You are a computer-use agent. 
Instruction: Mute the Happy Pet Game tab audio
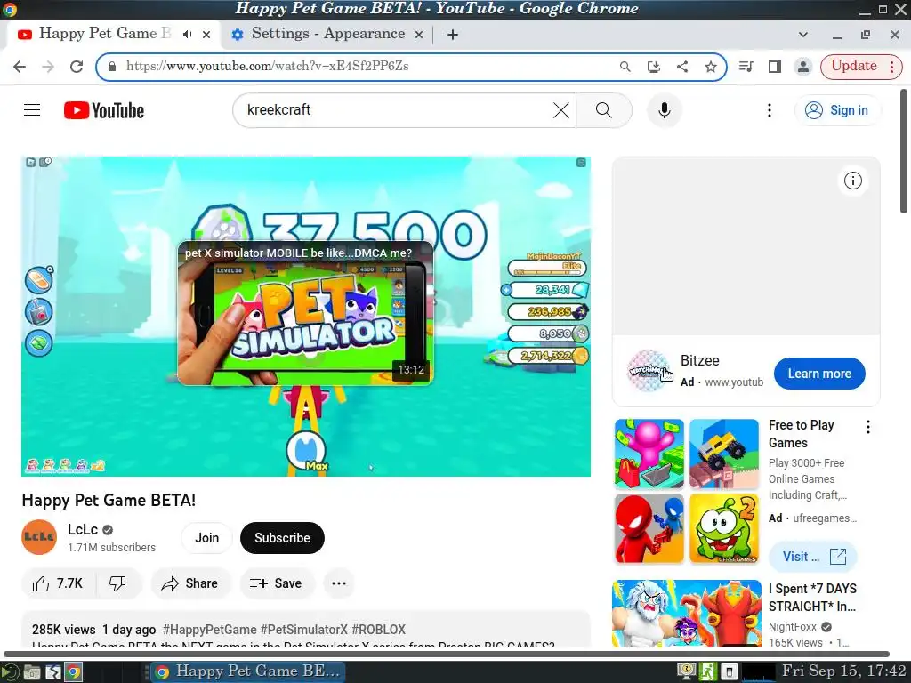[187, 35]
